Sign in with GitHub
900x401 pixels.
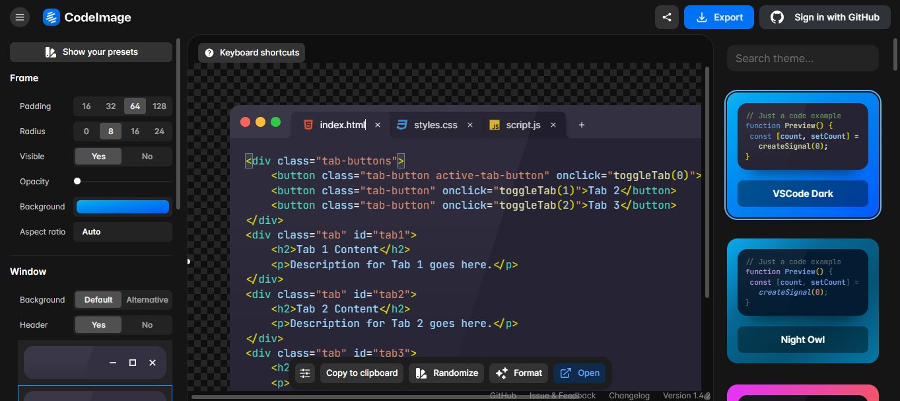tap(825, 17)
